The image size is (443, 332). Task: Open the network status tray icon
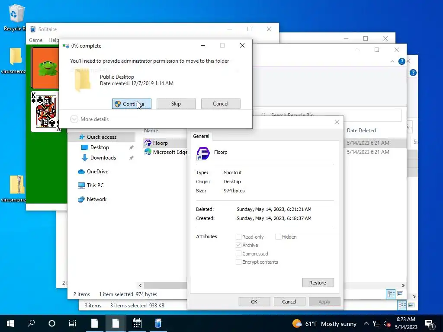(377, 323)
